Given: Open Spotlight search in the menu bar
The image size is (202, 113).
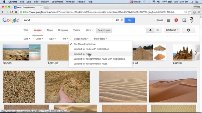Looking at the screenshot, I should [192, 2].
